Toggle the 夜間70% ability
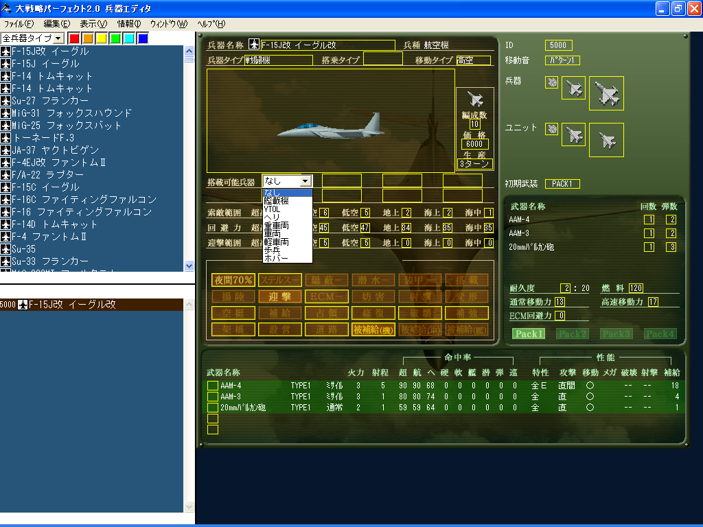703x527 pixels. coord(233,280)
